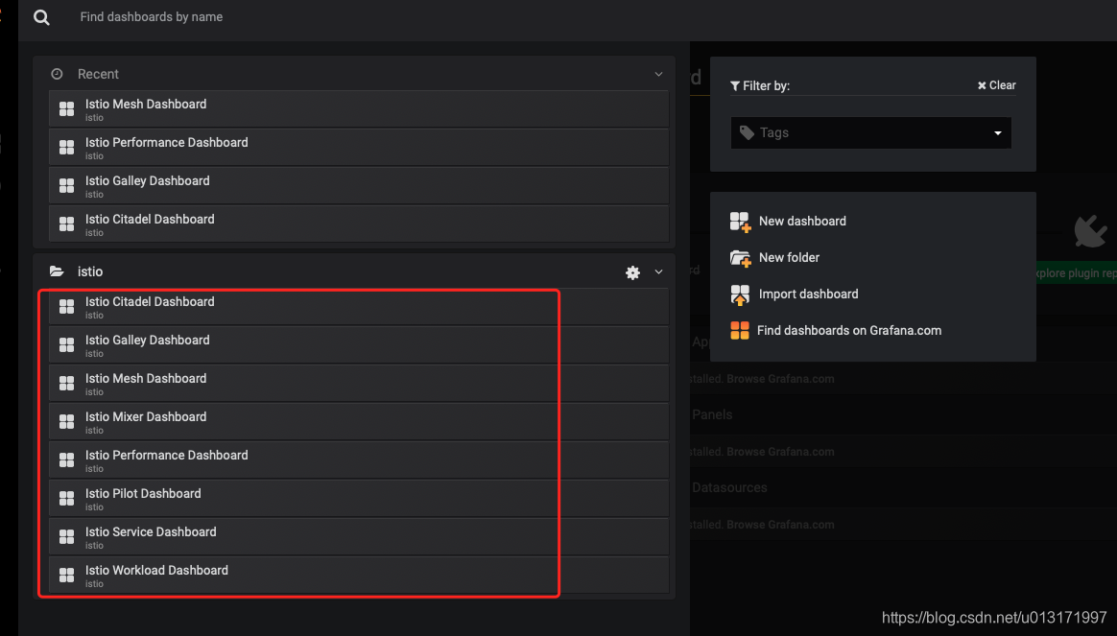This screenshot has width=1117, height=636.
Task: Open Istio Mixer Dashboard
Action: 358,422
